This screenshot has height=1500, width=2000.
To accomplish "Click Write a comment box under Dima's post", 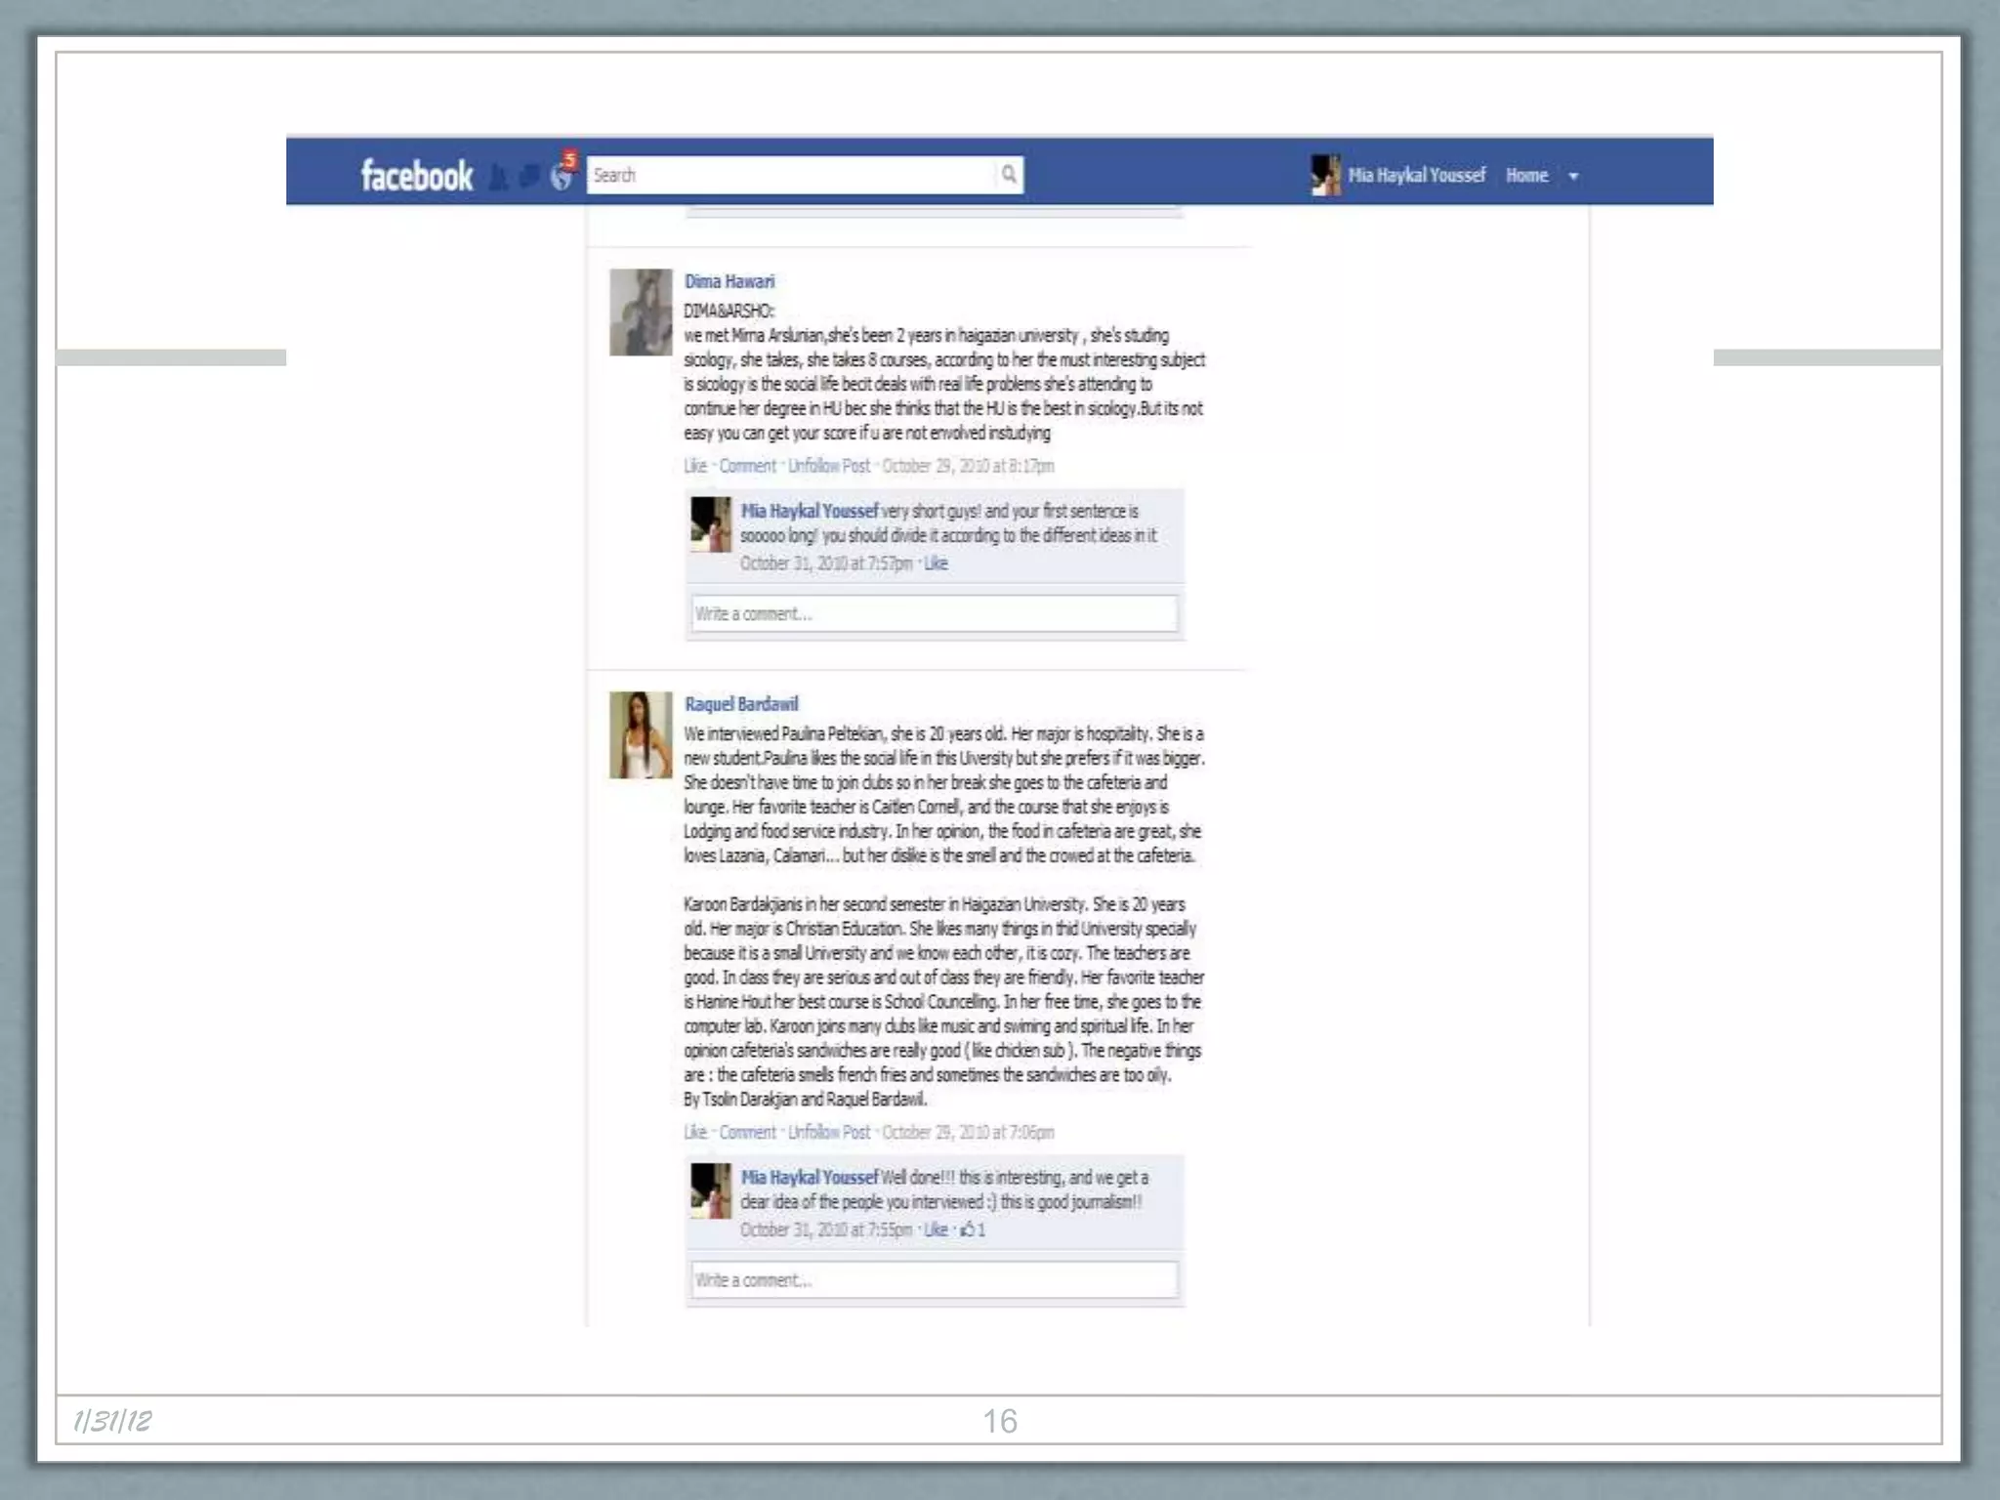I will tap(934, 614).
